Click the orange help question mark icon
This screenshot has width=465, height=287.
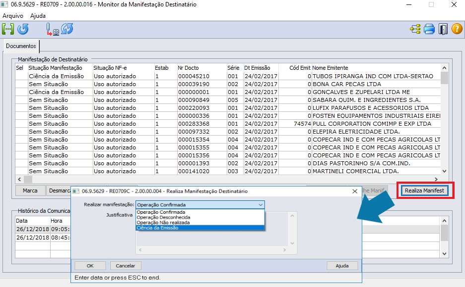[x=457, y=29]
